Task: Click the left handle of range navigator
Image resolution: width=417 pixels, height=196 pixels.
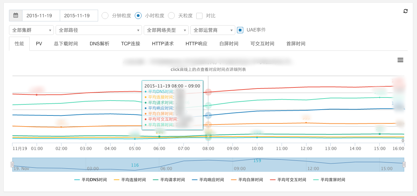Action: click(x=12, y=165)
